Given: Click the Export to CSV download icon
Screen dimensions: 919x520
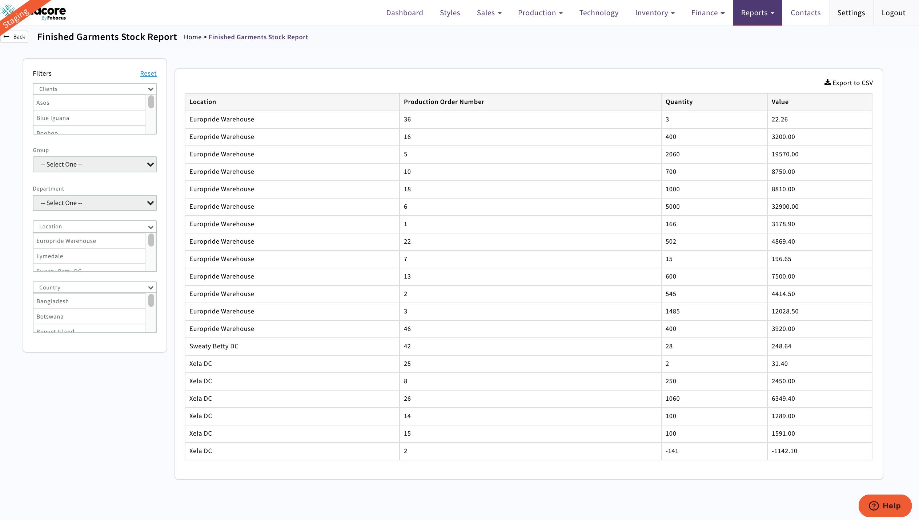Looking at the screenshot, I should click(x=828, y=83).
